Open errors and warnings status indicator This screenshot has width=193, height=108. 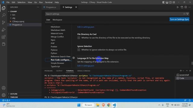point(6,100)
